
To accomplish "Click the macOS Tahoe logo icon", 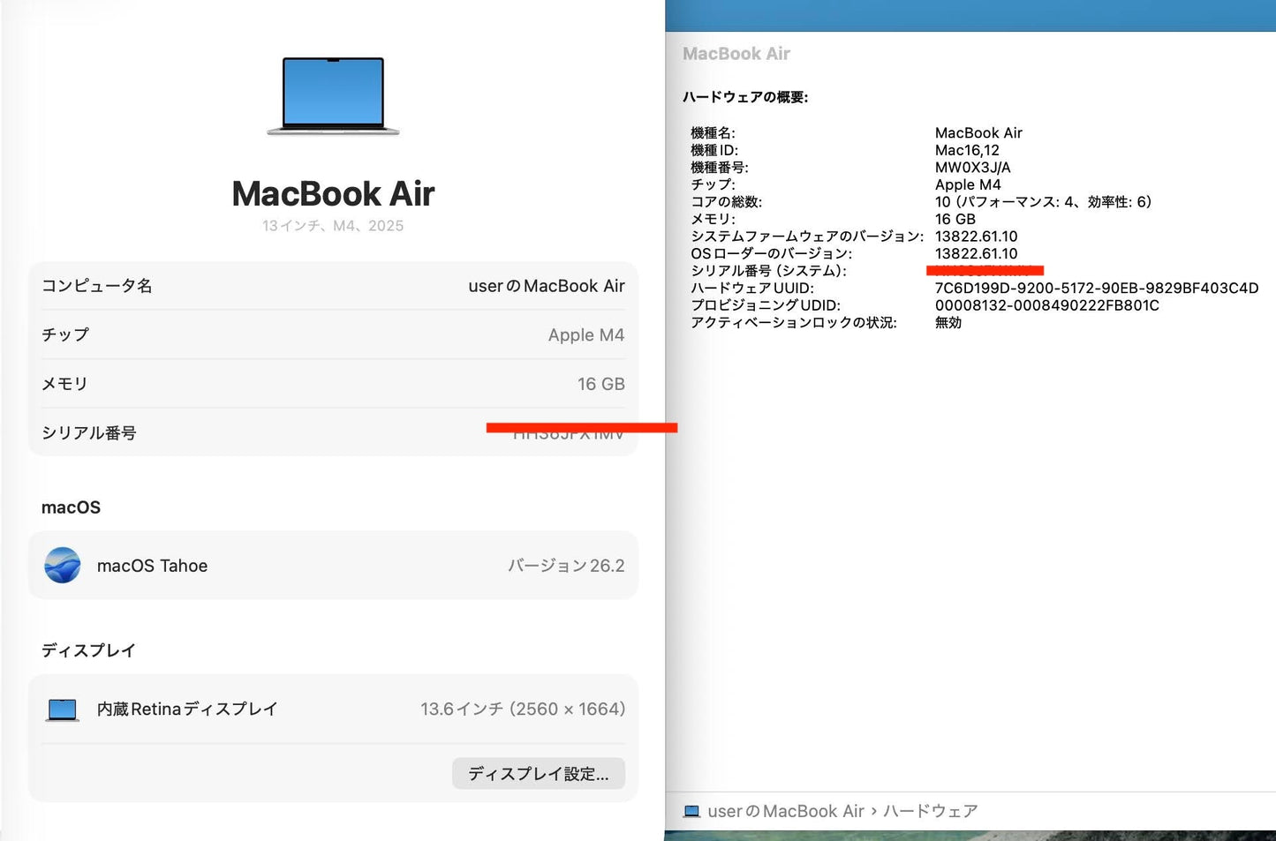I will (63, 566).
